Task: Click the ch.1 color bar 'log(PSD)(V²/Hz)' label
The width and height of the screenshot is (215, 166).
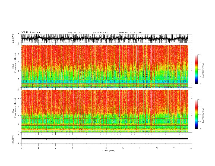Action: [x=203, y=71]
